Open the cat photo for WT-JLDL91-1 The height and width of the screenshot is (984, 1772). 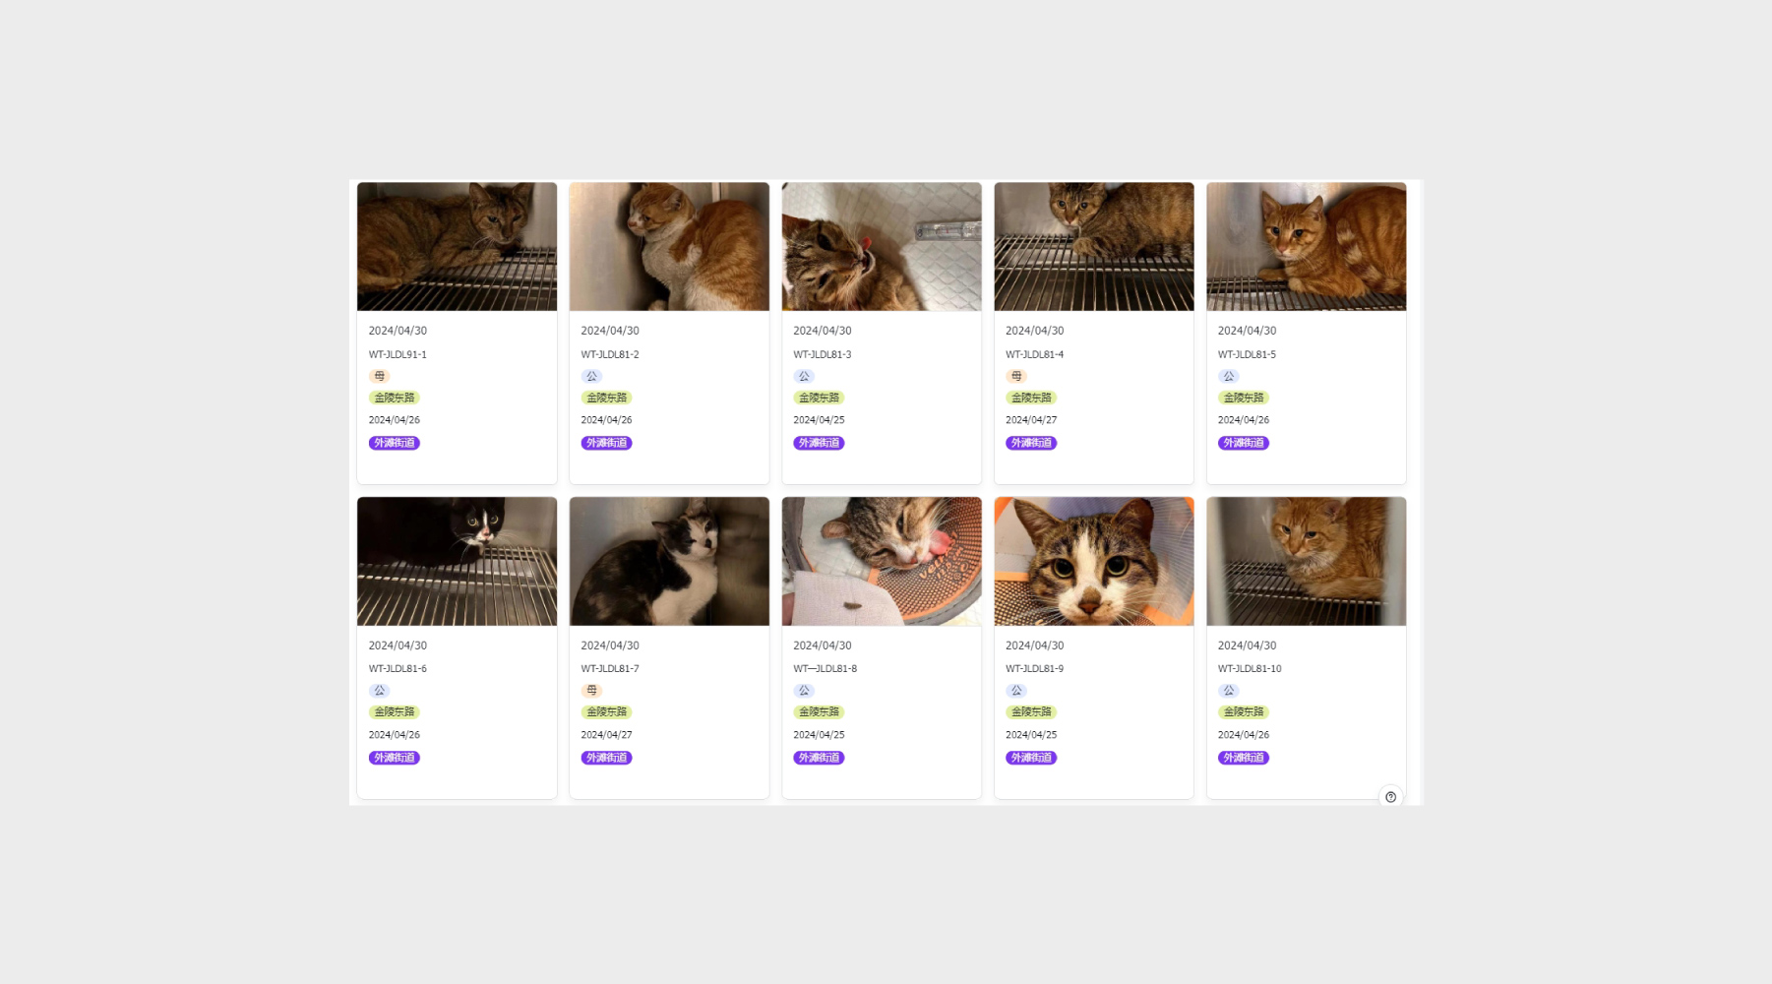click(457, 247)
